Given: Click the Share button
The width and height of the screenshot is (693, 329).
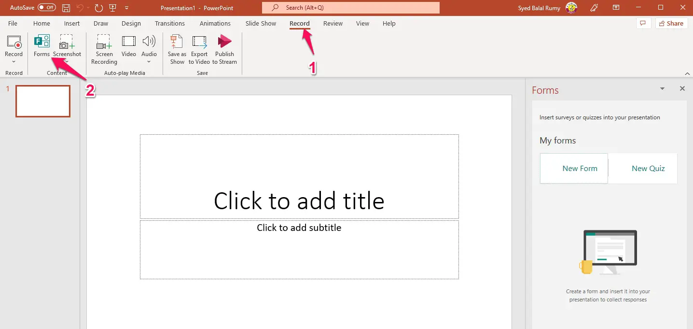Looking at the screenshot, I should point(671,23).
